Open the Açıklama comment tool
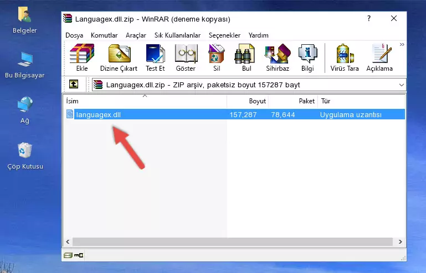Screen dimensions: 426x273 click(x=379, y=57)
